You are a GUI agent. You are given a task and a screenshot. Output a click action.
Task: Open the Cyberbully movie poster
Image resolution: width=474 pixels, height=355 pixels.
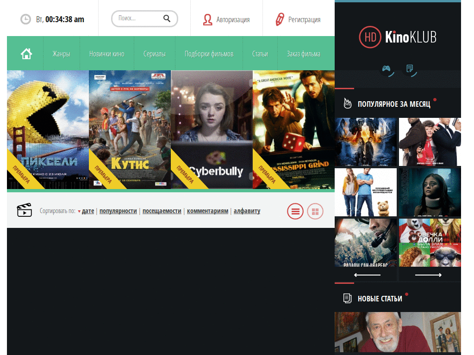coord(212,130)
